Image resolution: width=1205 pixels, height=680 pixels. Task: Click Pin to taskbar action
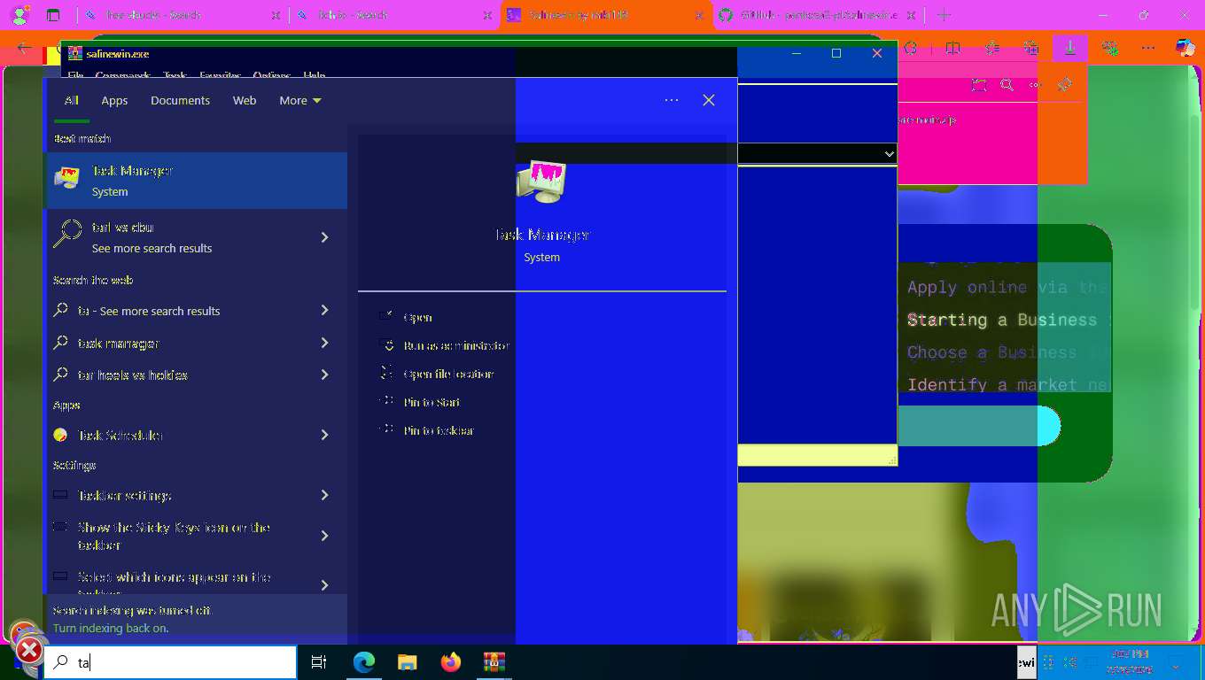click(439, 430)
